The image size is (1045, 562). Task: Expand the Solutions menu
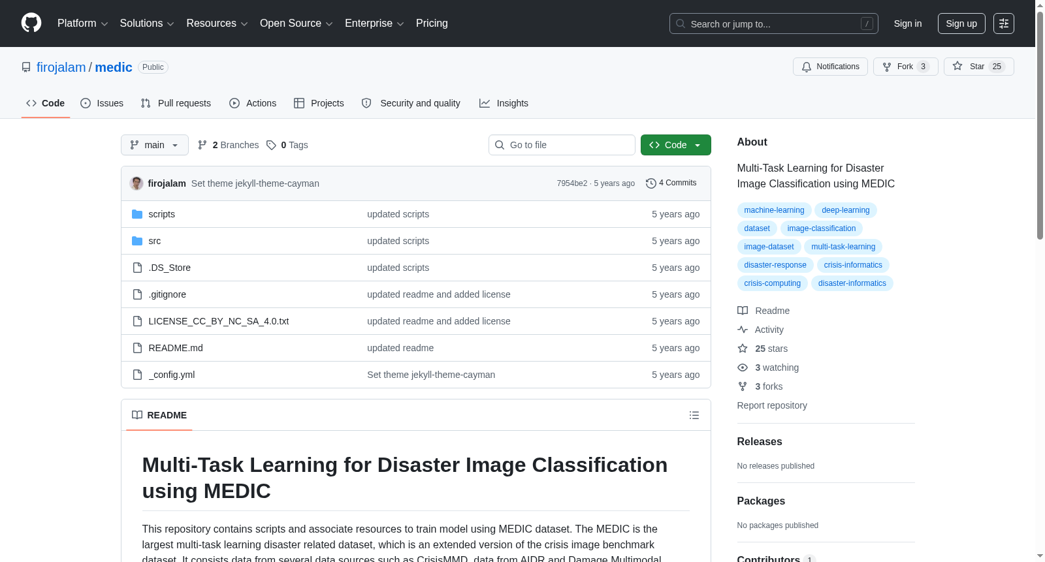[147, 23]
